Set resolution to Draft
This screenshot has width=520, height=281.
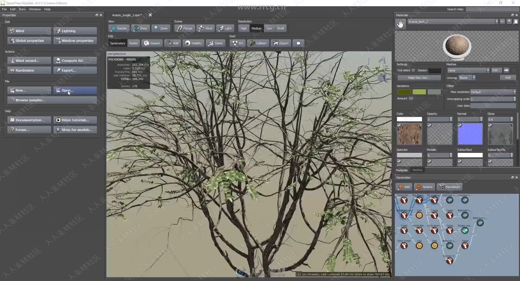pos(281,28)
